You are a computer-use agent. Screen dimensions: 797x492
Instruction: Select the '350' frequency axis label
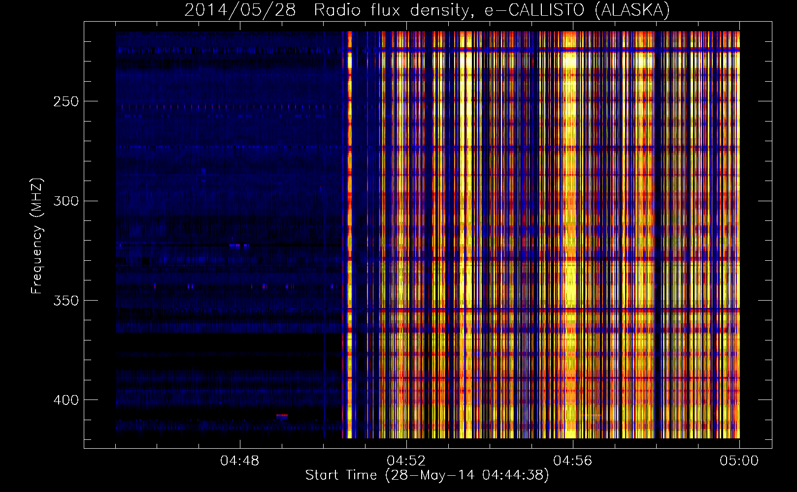[66, 301]
